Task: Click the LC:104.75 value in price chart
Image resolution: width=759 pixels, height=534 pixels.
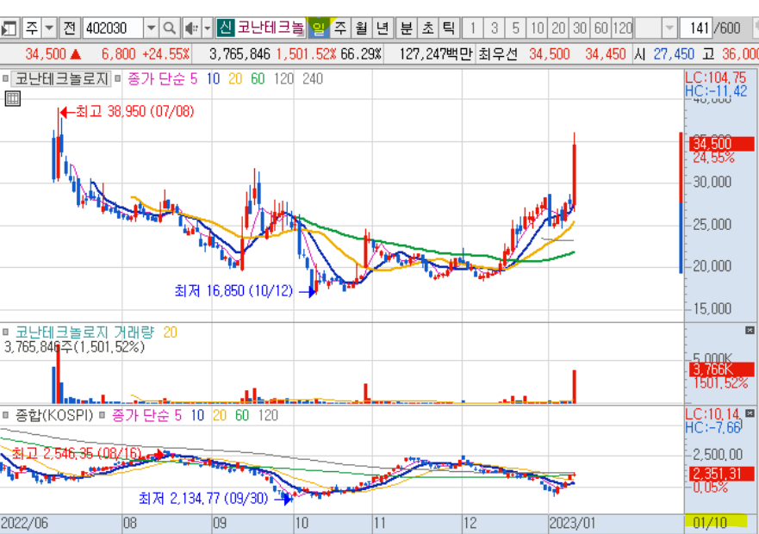Action: pos(715,78)
